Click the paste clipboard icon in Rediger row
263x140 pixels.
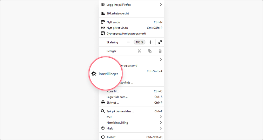160,51
